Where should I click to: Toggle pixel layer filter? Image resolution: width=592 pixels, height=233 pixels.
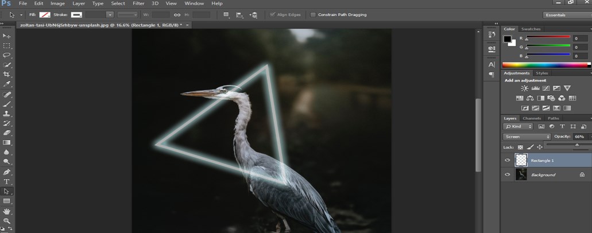(541, 126)
